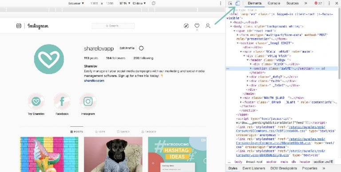This screenshot has width=341, height=172.
Task: Click the inspect element picker icon
Action: pyautogui.click(x=230, y=4)
